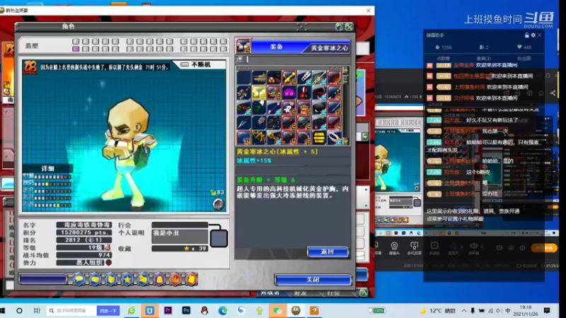Open the 详细 stats panel header
This screenshot has width=566, height=318.
[x=47, y=168]
